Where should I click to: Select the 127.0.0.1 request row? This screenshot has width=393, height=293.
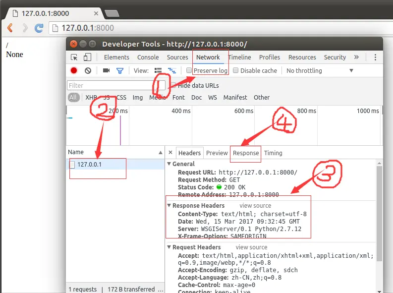point(115,165)
